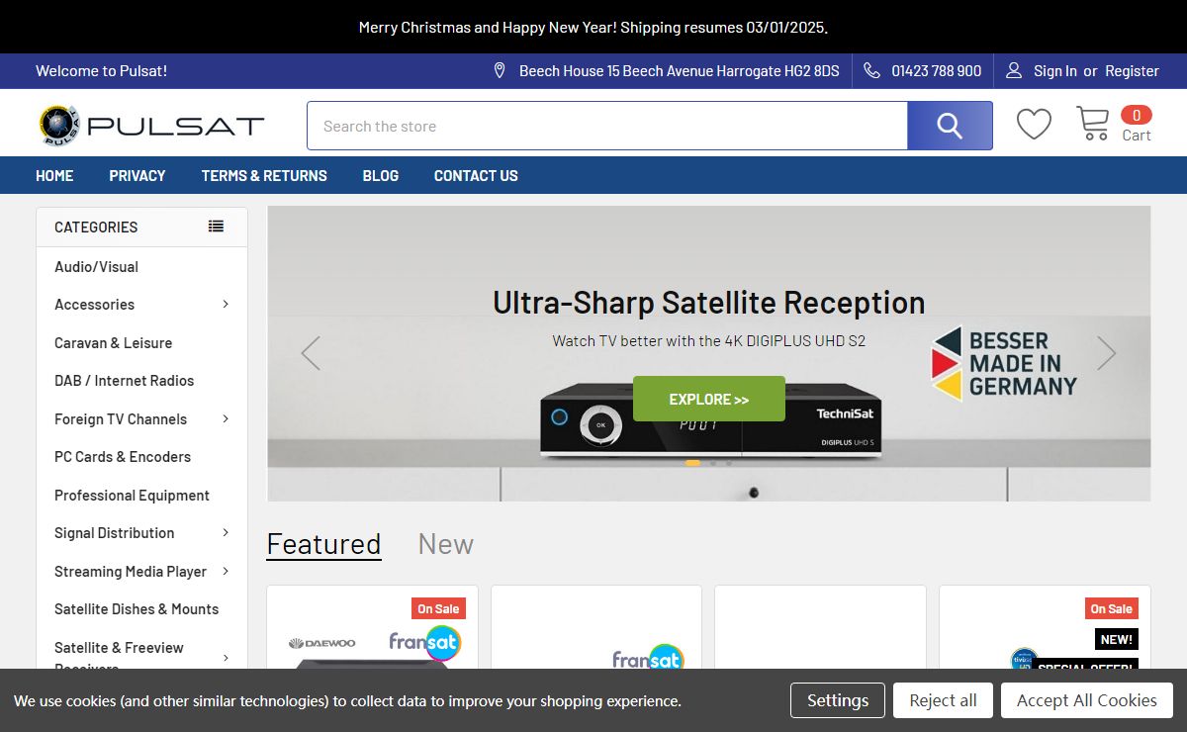The height and width of the screenshot is (732, 1187).
Task: Open Foreign TV Channels category
Action: (x=121, y=418)
